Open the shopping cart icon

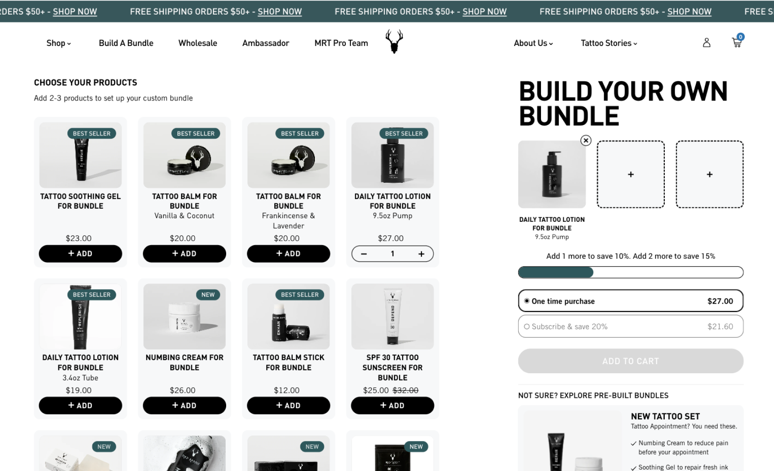pyautogui.click(x=737, y=42)
